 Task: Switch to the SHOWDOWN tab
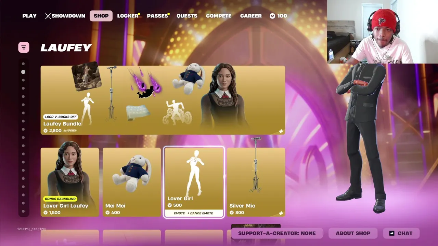point(65,16)
